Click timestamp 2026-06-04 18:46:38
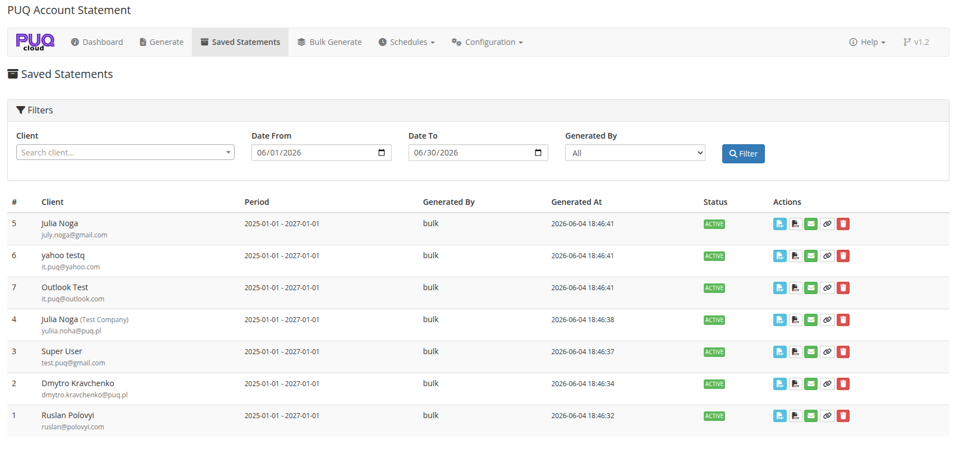 583,320
